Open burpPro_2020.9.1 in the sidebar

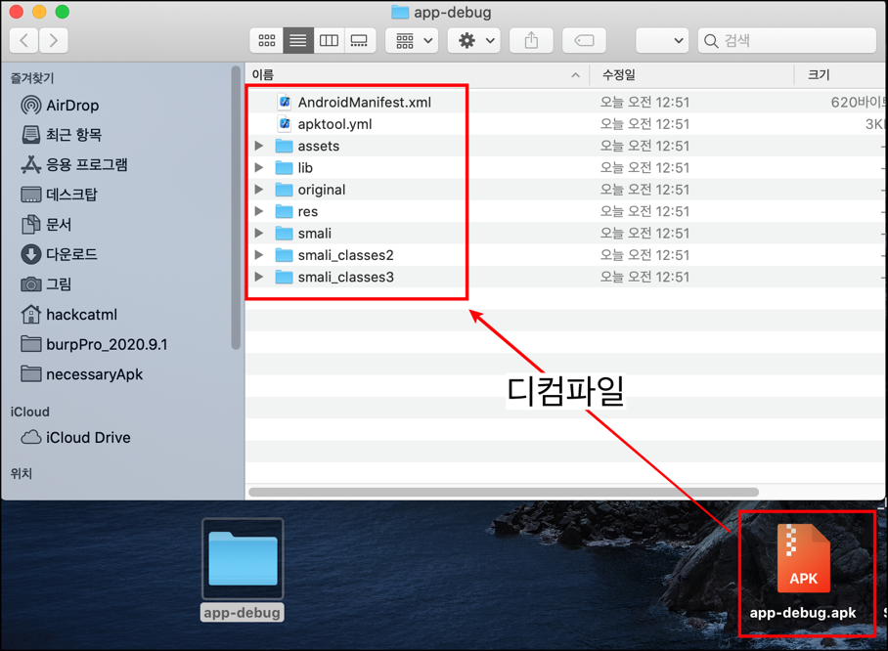(94, 344)
